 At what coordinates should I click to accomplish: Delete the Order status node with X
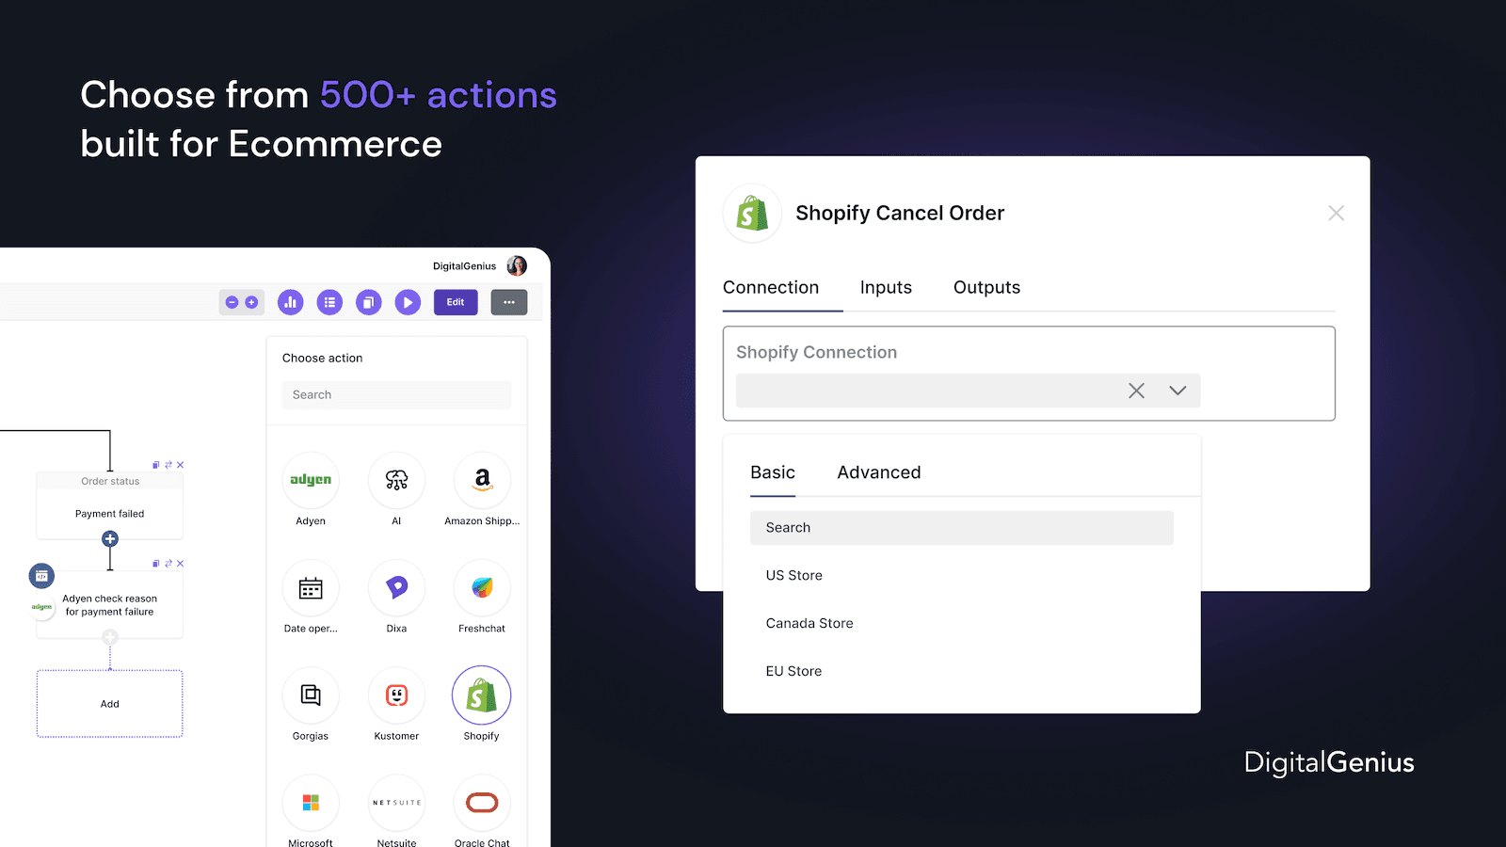[181, 465]
